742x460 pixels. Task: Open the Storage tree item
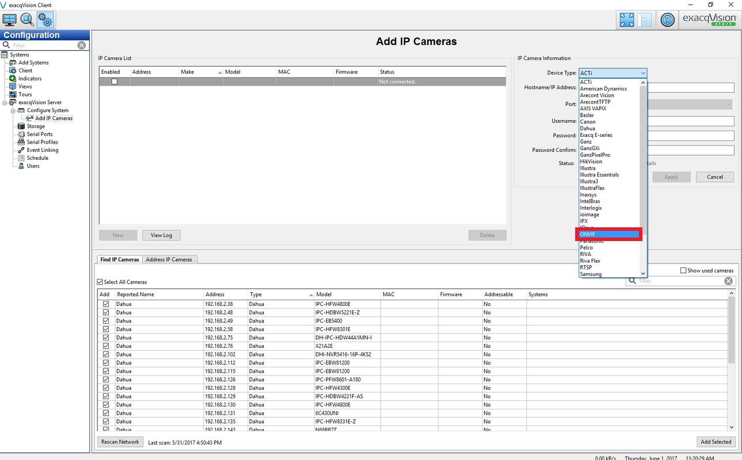pyautogui.click(x=35, y=126)
